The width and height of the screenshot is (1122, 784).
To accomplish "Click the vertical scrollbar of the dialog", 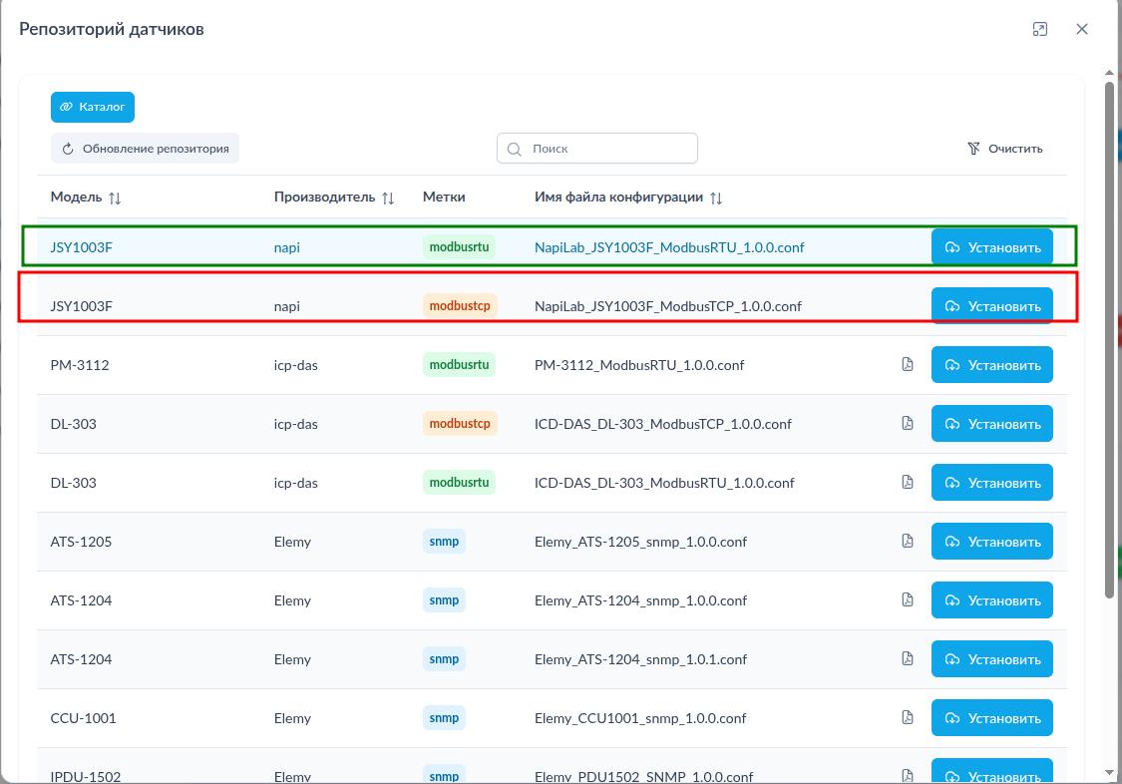I will tap(1109, 339).
